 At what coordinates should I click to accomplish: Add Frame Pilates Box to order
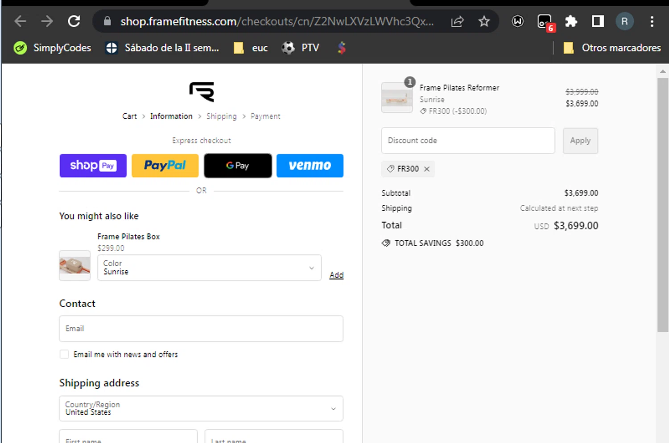tap(336, 275)
